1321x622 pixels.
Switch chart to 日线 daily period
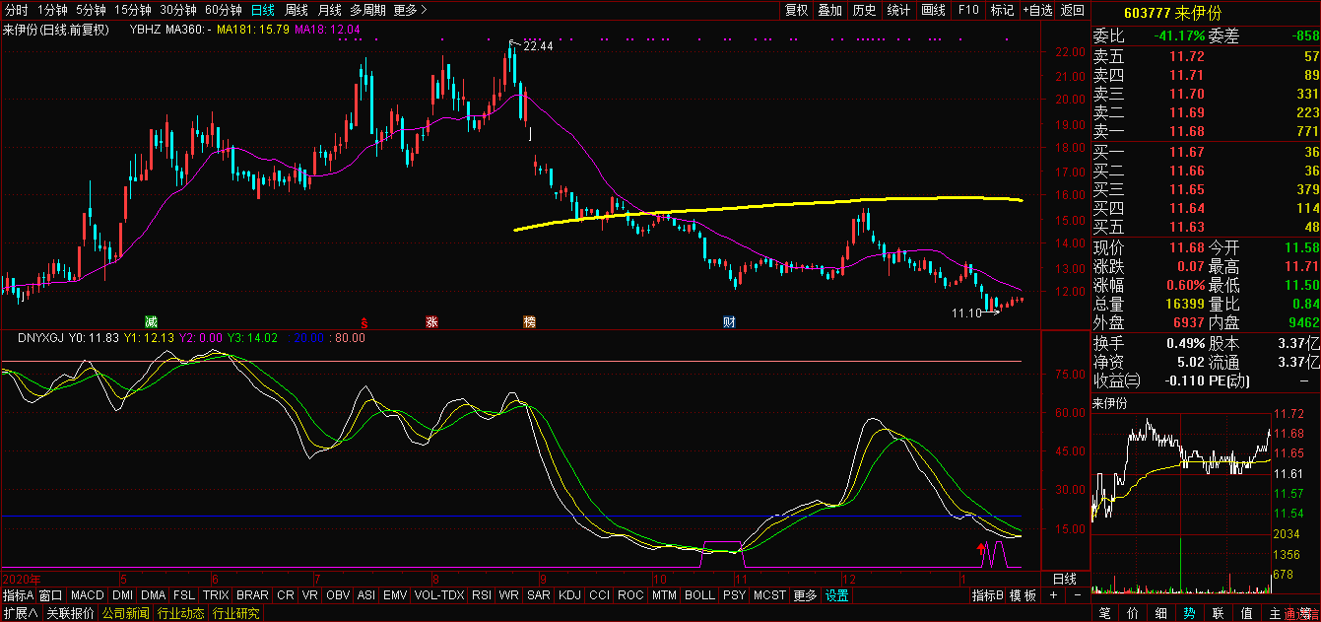click(x=263, y=10)
